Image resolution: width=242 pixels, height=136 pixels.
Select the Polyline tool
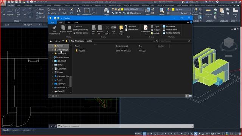click(x=10, y=11)
